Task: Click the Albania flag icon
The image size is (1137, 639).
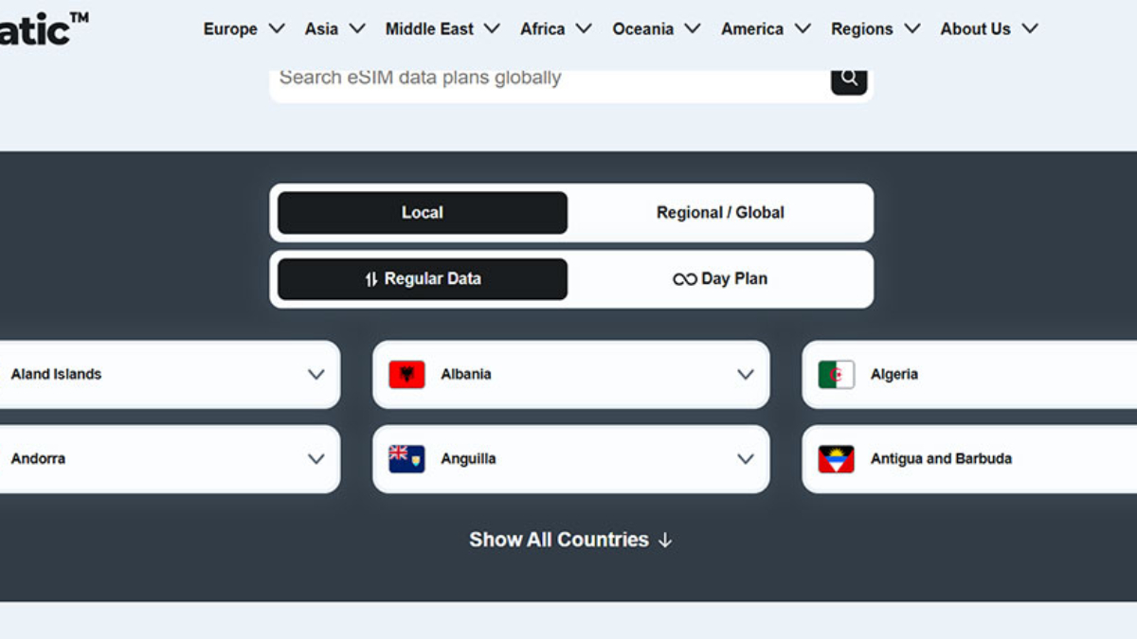Action: [406, 375]
